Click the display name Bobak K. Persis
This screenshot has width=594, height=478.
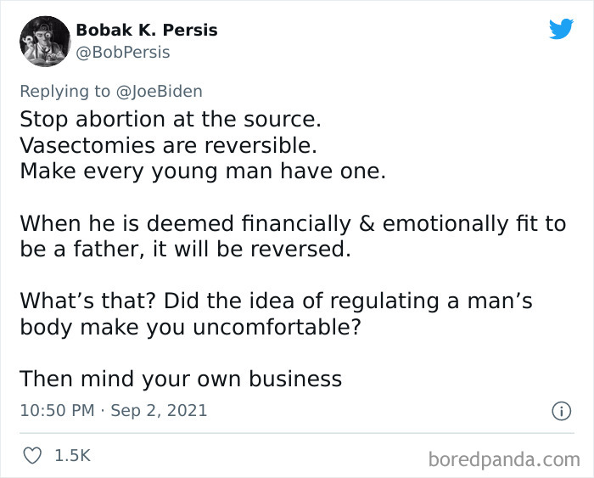(x=146, y=30)
